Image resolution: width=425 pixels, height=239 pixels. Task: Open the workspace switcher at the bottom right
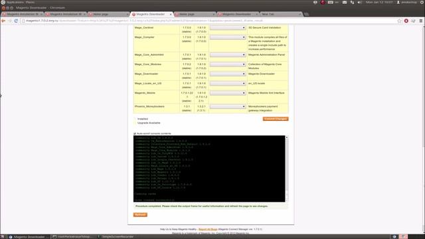click(x=403, y=236)
